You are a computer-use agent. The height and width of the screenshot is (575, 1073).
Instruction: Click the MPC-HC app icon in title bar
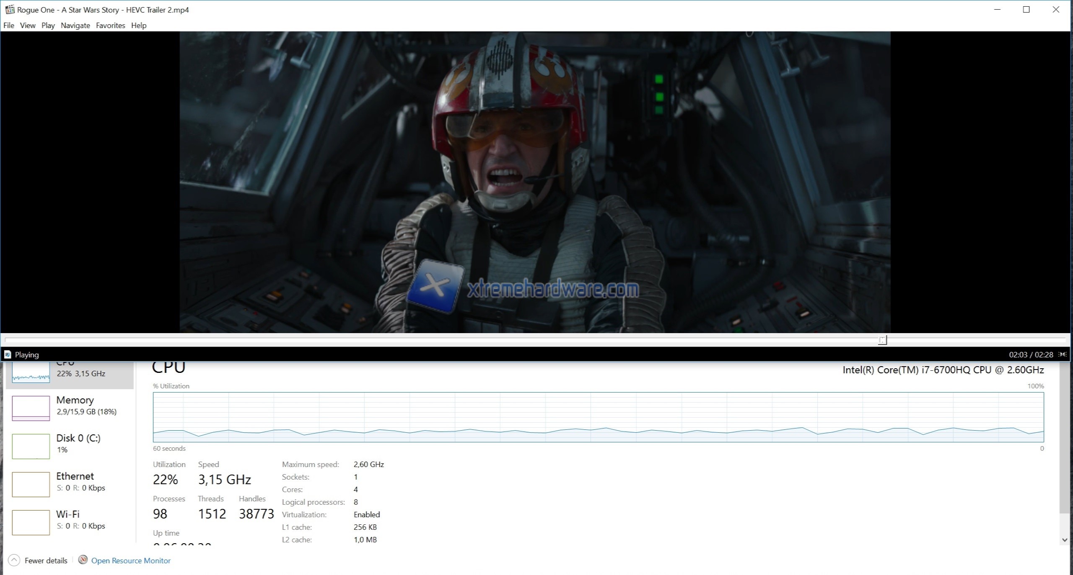coord(9,10)
